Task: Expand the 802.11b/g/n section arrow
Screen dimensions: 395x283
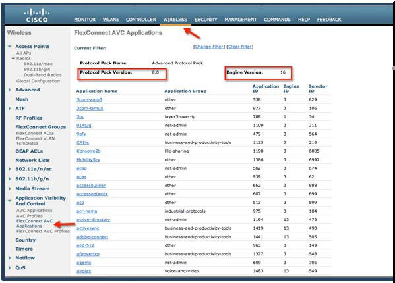Action: [x=10, y=179]
